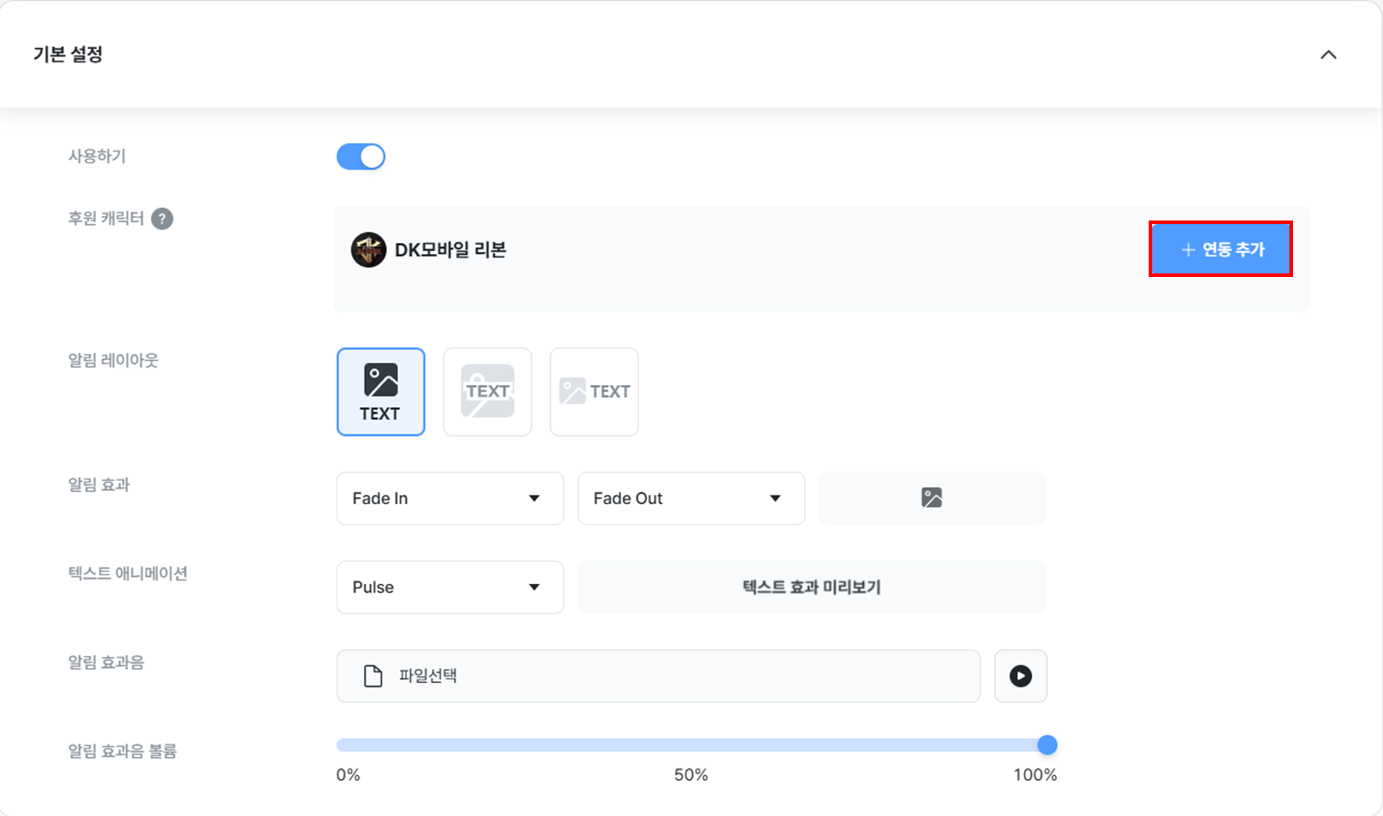
Task: Collapse the 기본 설정 section chevron
Action: coord(1328,55)
